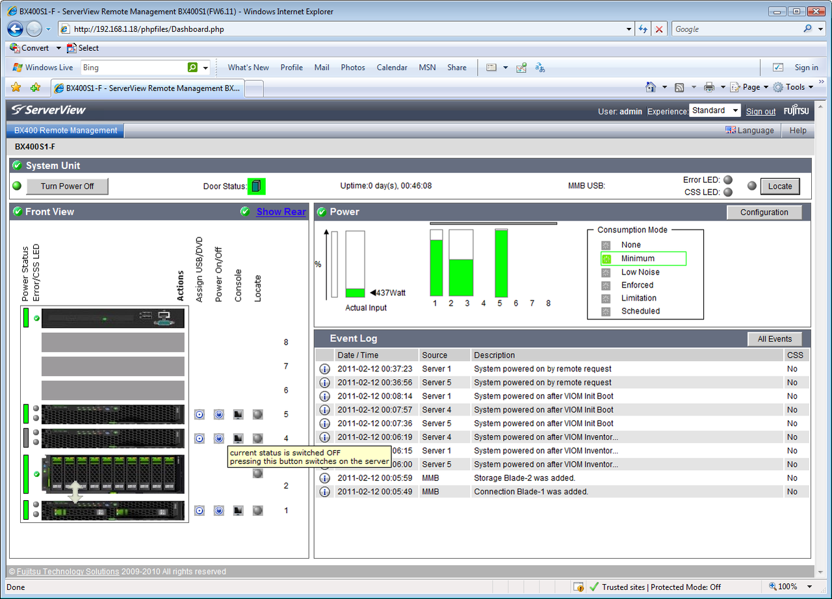Open the Bing search box dropdown arrow
Screen dimensions: 832x599
(x=205, y=68)
